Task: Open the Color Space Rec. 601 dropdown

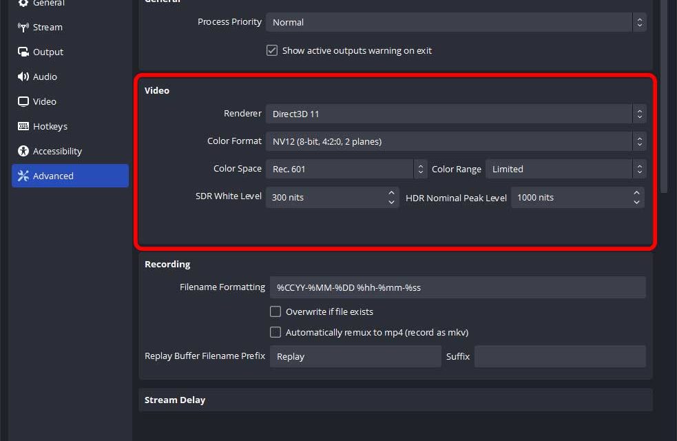Action: (346, 169)
